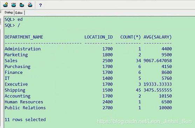195x128 pixels.
Task: Click count value 5 in IT row
Action: [140, 78]
